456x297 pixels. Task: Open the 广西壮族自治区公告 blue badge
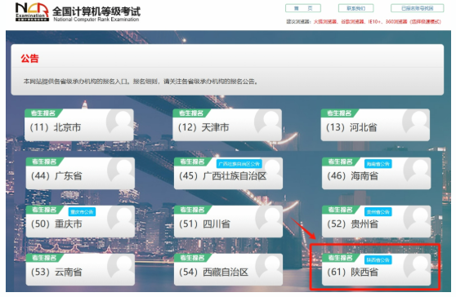pyautogui.click(x=239, y=164)
